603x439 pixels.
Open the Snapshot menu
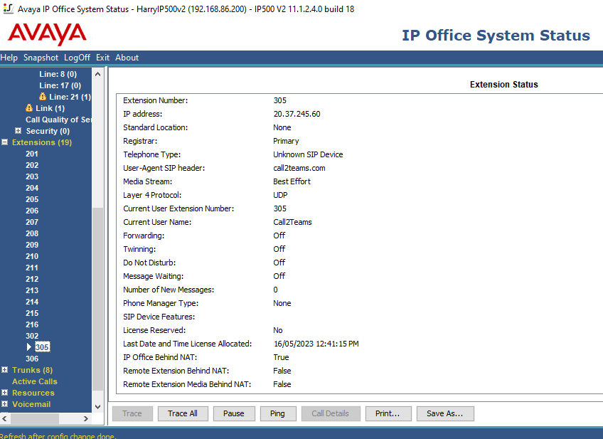[41, 58]
